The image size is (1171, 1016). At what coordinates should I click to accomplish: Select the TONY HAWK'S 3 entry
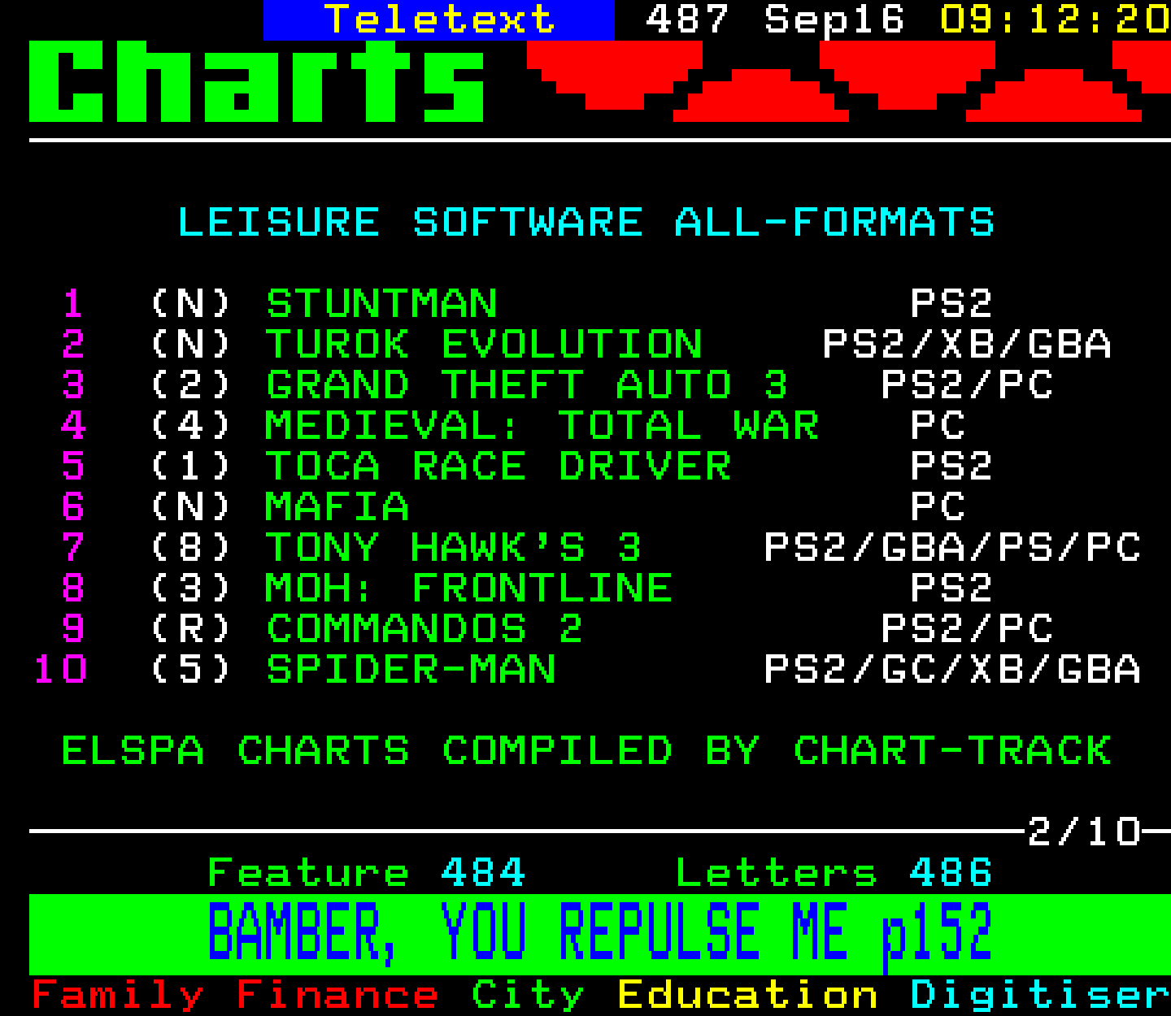tap(454, 548)
